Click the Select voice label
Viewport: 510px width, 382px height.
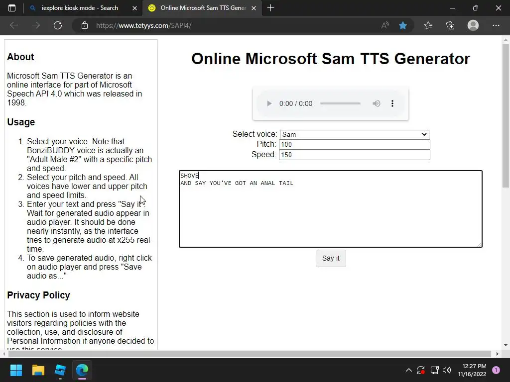tap(255, 134)
